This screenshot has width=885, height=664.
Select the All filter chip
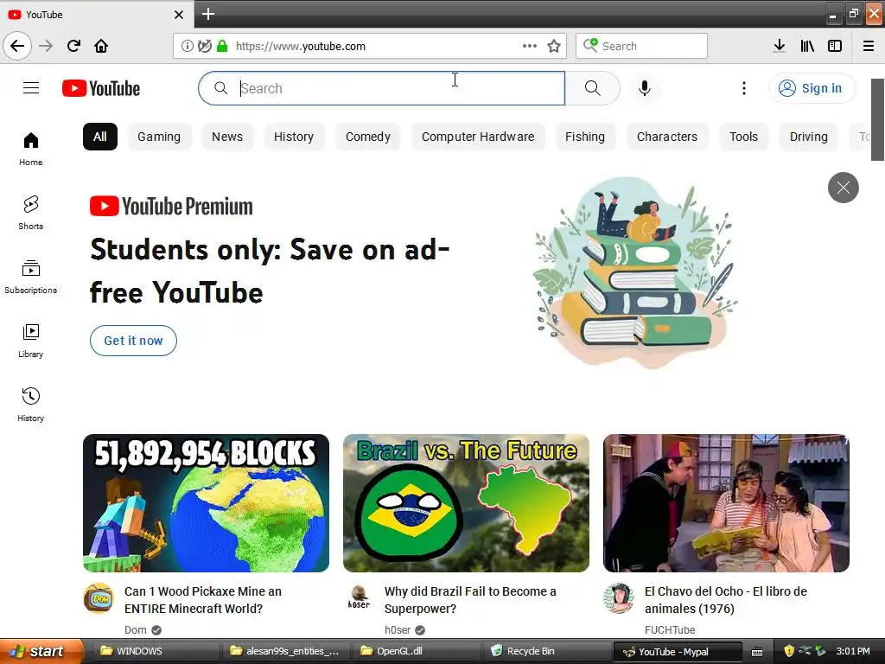[x=100, y=137]
